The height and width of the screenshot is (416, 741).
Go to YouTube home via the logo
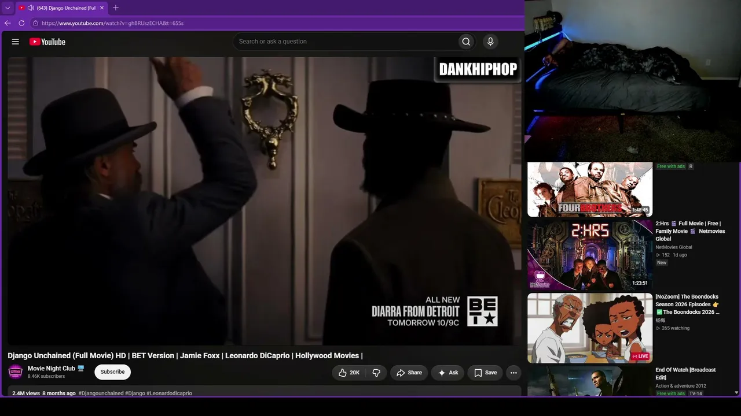click(x=47, y=42)
